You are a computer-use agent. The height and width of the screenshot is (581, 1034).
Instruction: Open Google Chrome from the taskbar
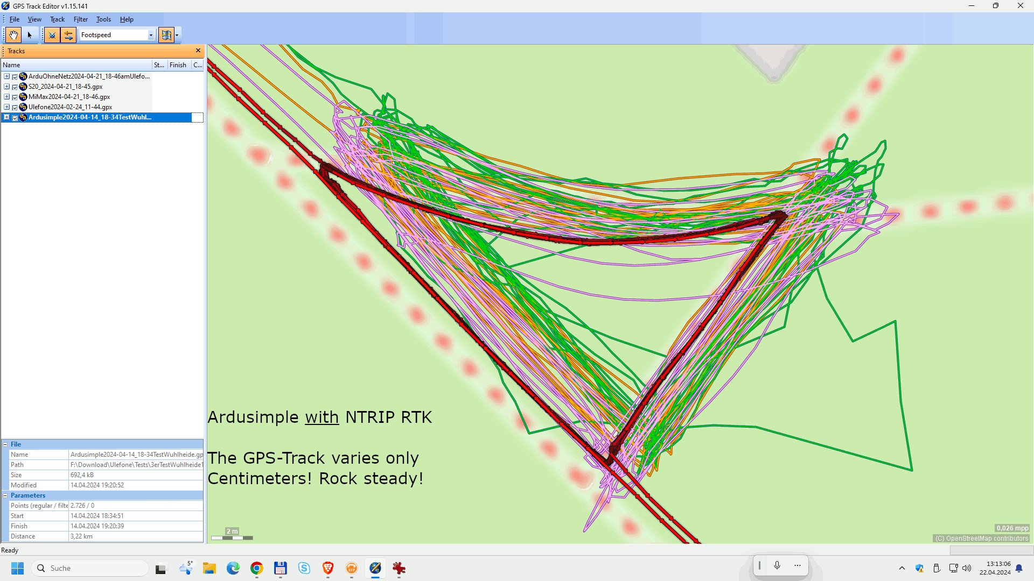click(x=257, y=568)
